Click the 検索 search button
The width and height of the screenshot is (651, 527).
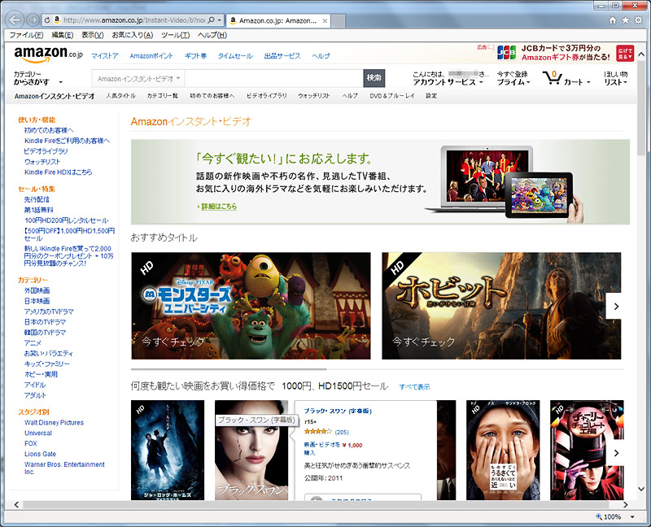pos(374,78)
